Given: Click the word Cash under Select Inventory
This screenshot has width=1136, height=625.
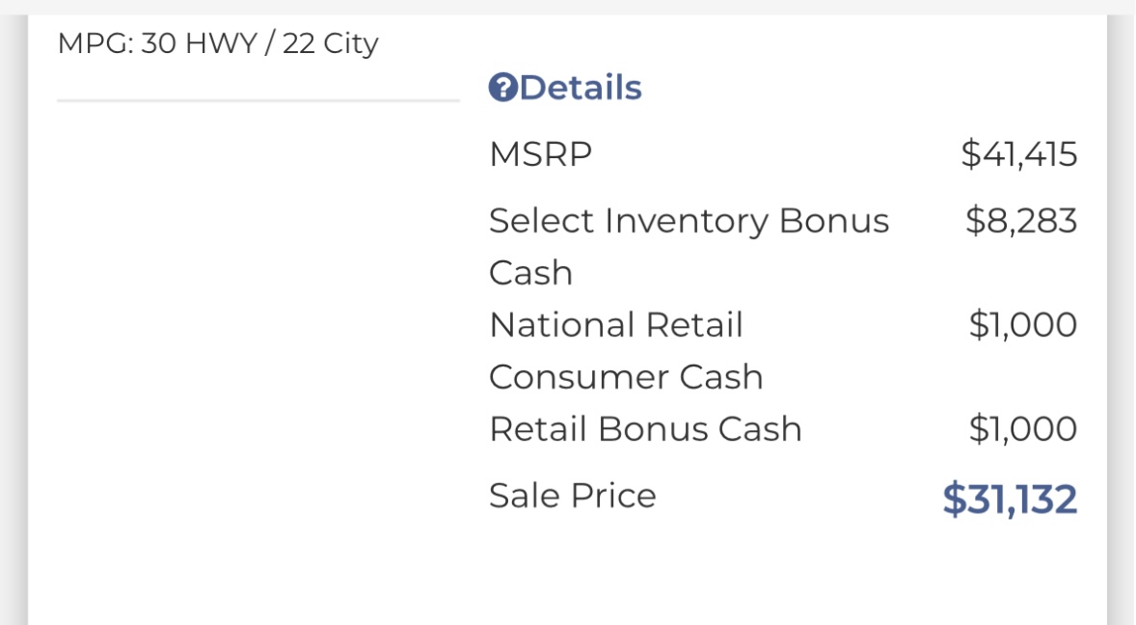Looking at the screenshot, I should click(531, 273).
